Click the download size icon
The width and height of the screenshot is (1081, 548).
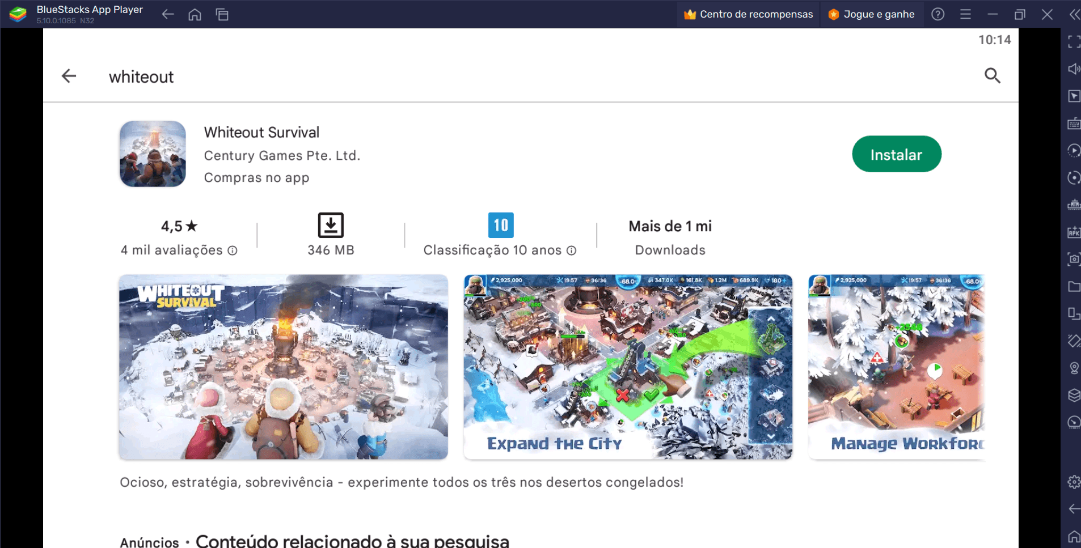pyautogui.click(x=331, y=225)
